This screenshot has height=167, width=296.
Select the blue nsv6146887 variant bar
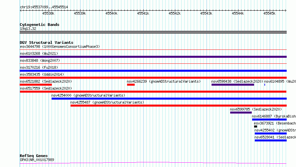tap(269, 120)
